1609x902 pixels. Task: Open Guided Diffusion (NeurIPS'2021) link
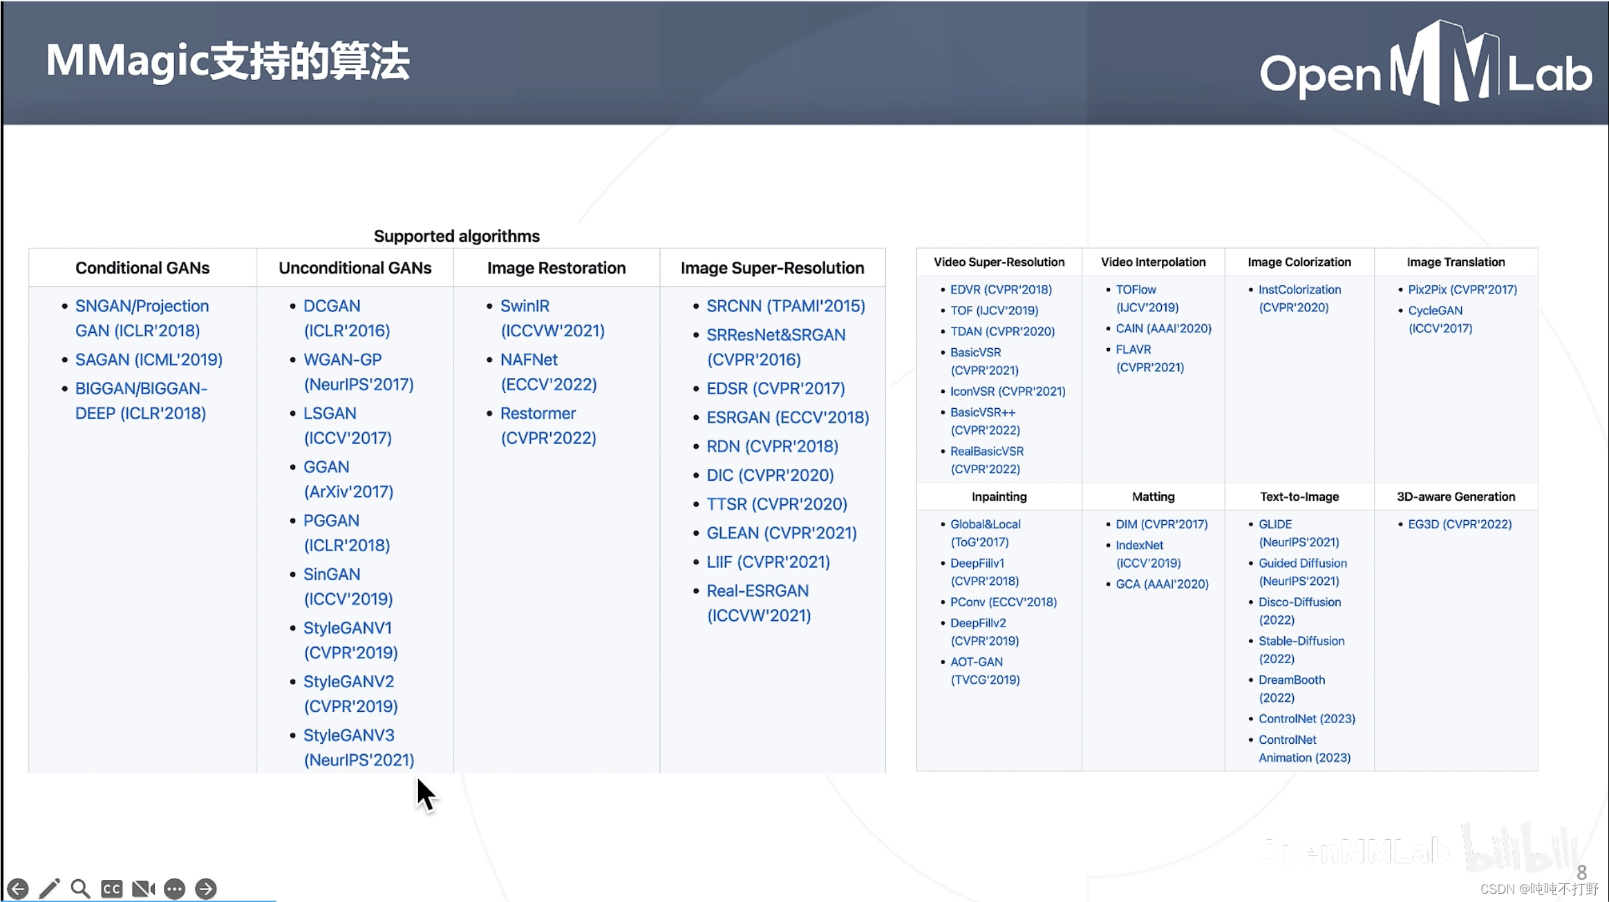[1302, 572]
